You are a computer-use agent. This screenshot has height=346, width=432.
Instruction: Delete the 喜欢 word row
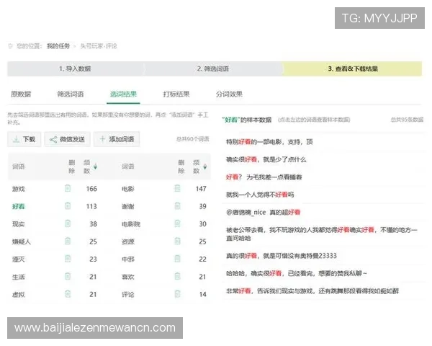177,277
